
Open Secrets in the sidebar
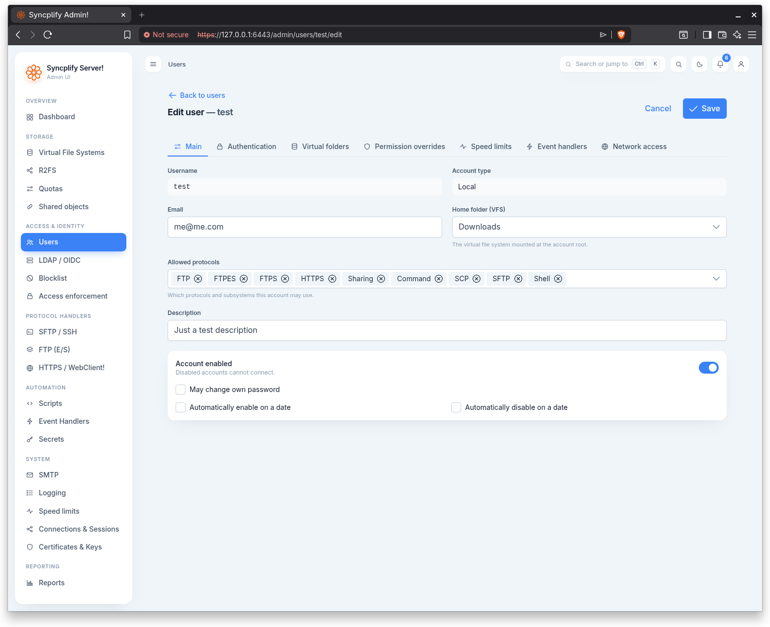click(x=74, y=439)
